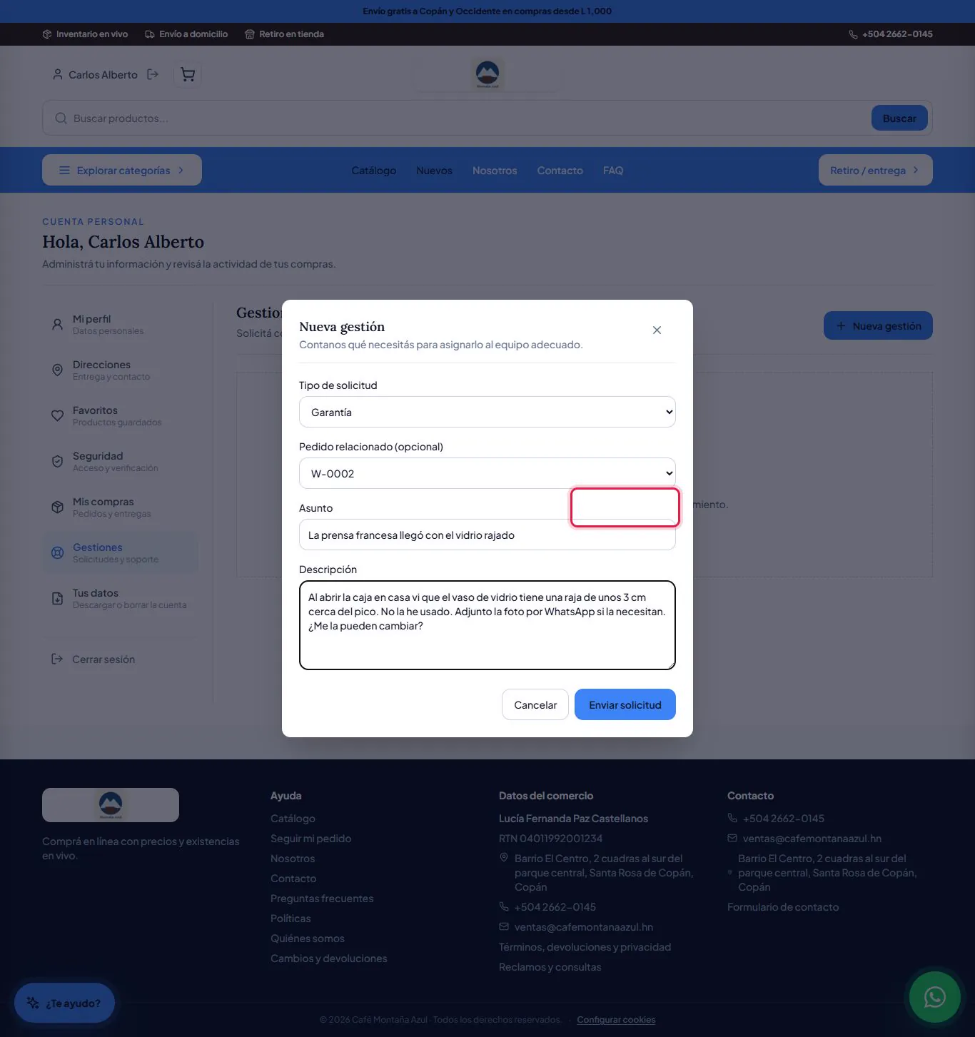Image resolution: width=975 pixels, height=1037 pixels.
Task: Expand Explorar categorías menu
Action: [x=122, y=170]
